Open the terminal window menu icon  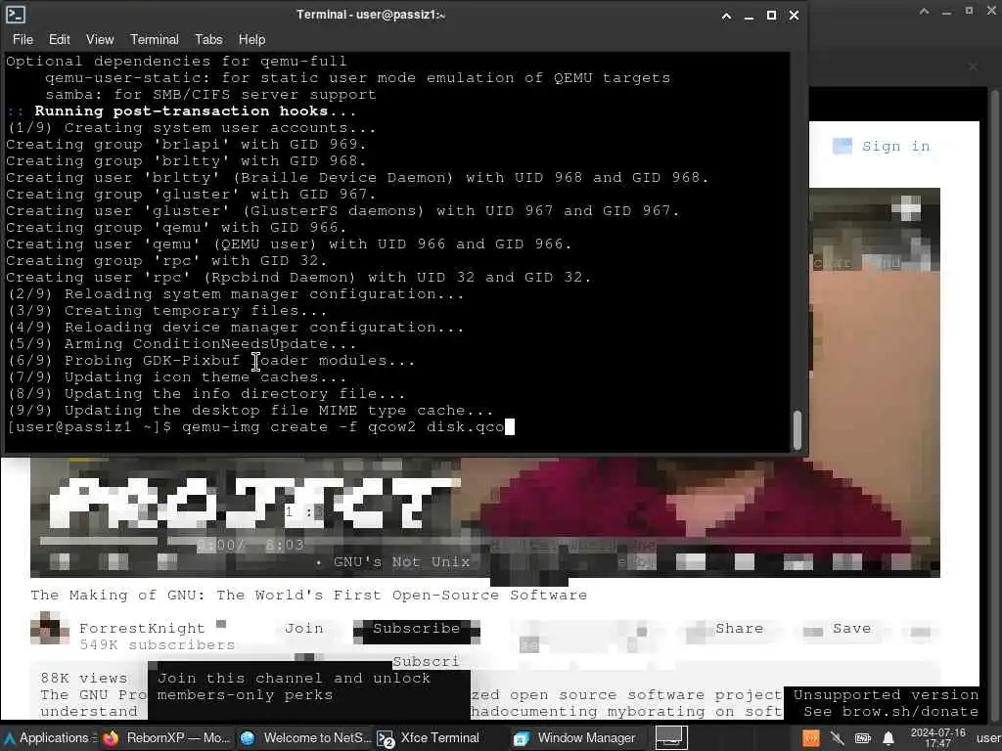pos(16,15)
